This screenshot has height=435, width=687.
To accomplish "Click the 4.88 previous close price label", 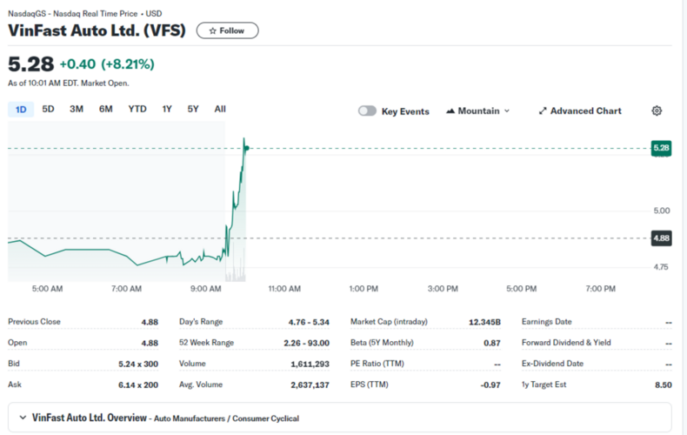I will (x=661, y=238).
